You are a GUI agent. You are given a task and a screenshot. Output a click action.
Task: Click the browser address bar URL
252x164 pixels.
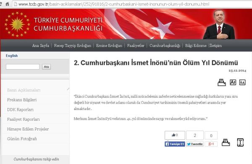click(x=114, y=4)
